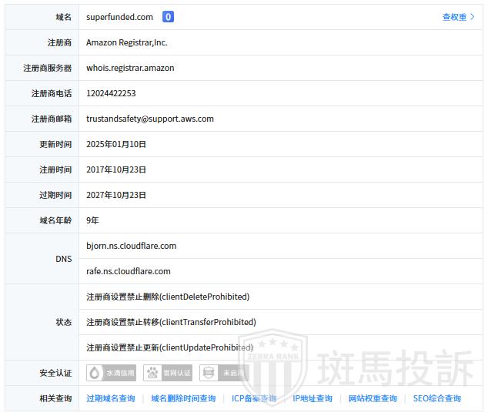
Task: Click the 未启用 shield badge
Action: (x=224, y=373)
